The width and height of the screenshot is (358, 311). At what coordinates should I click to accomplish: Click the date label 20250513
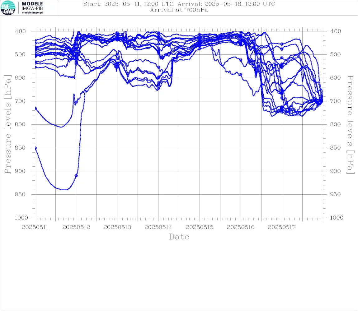click(117, 227)
